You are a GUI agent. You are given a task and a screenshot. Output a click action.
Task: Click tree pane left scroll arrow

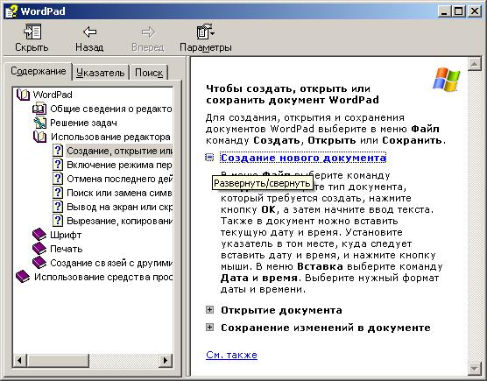pos(19,360)
